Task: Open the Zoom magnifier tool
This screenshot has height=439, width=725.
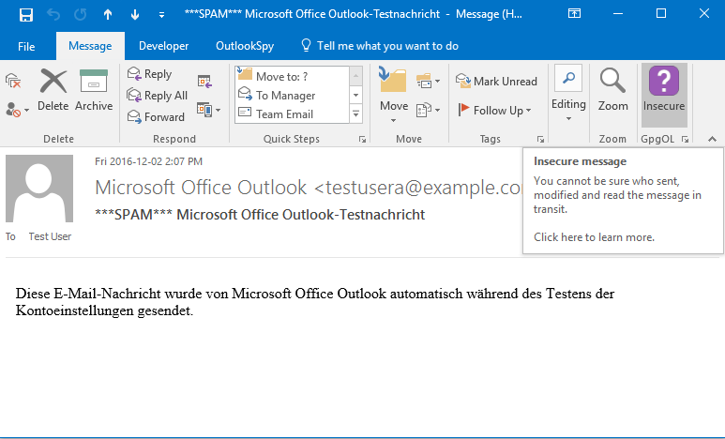Action: coord(612,91)
